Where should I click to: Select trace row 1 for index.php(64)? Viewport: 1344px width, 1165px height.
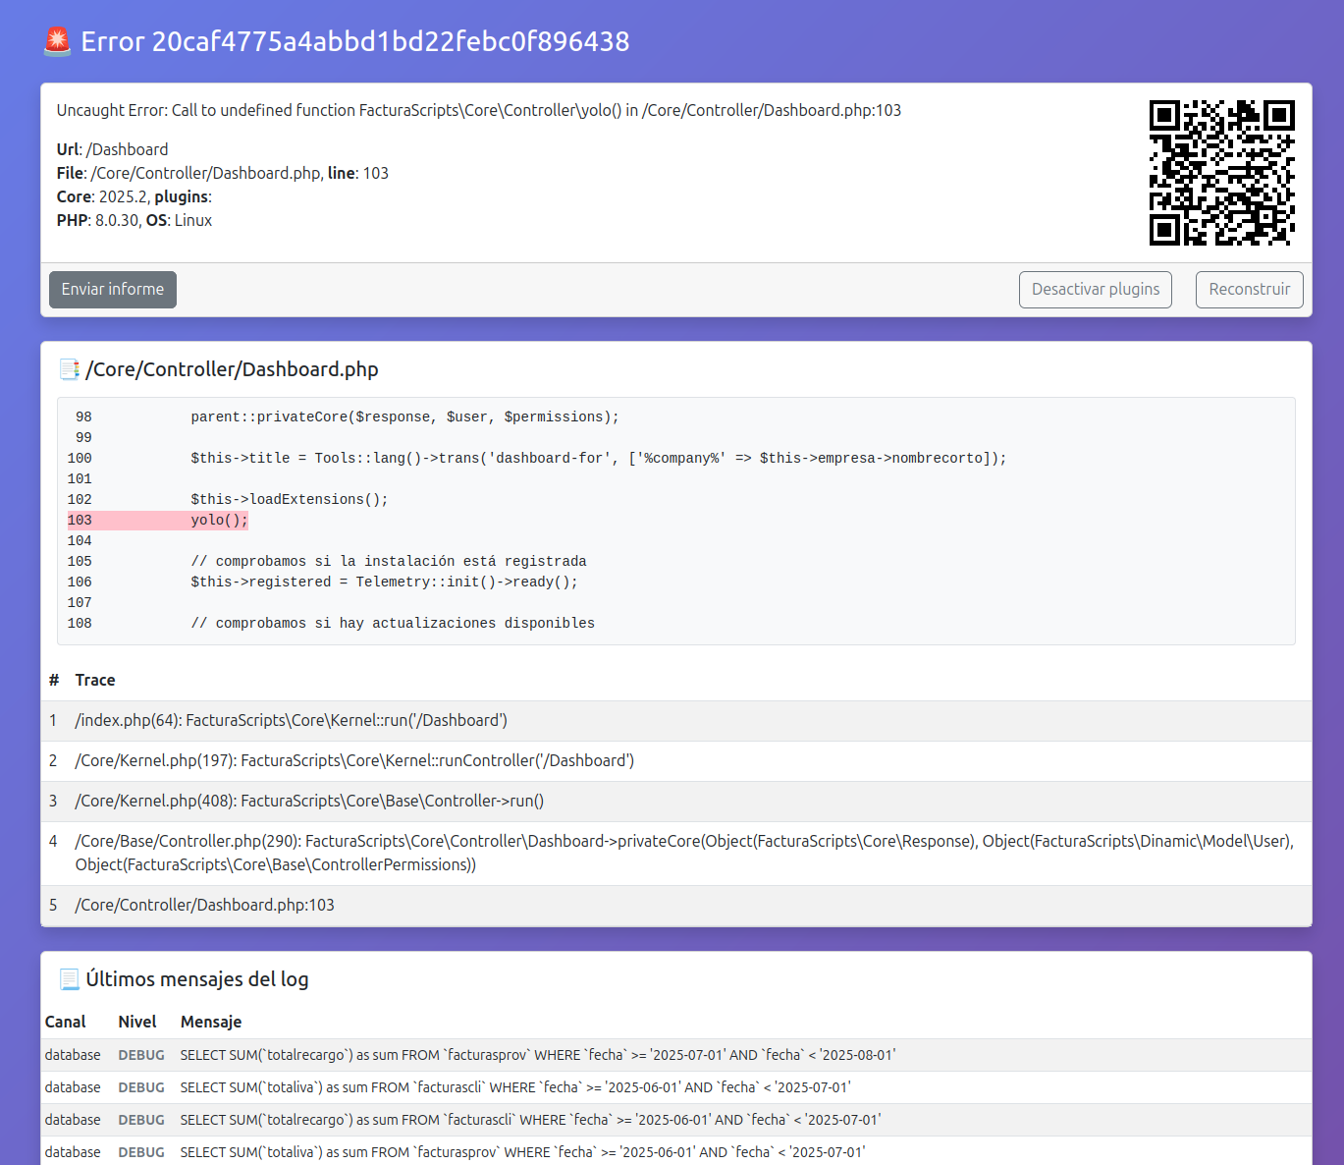[291, 721]
